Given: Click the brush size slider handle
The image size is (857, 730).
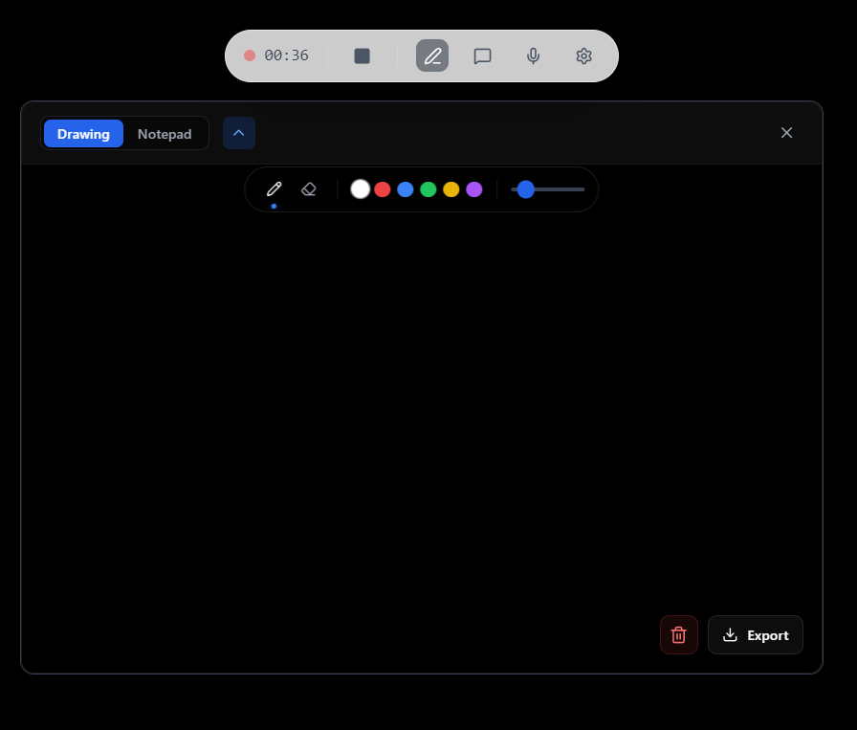Looking at the screenshot, I should 526,189.
